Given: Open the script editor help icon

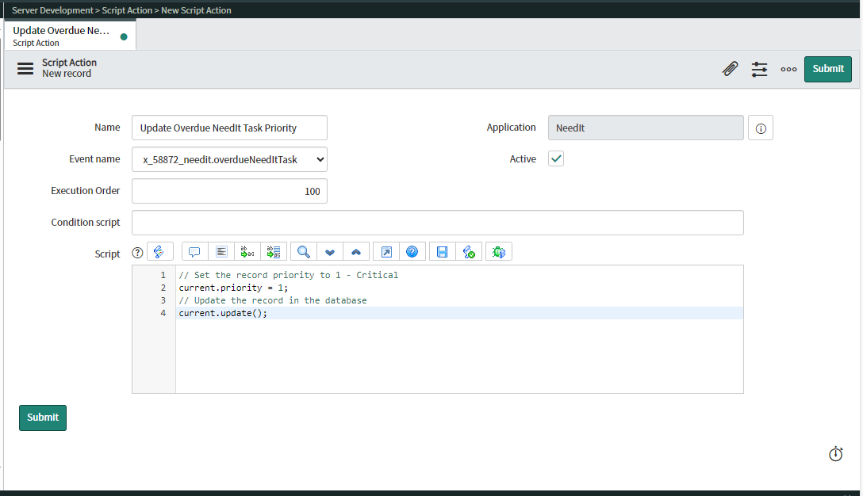Looking at the screenshot, I should [x=412, y=252].
